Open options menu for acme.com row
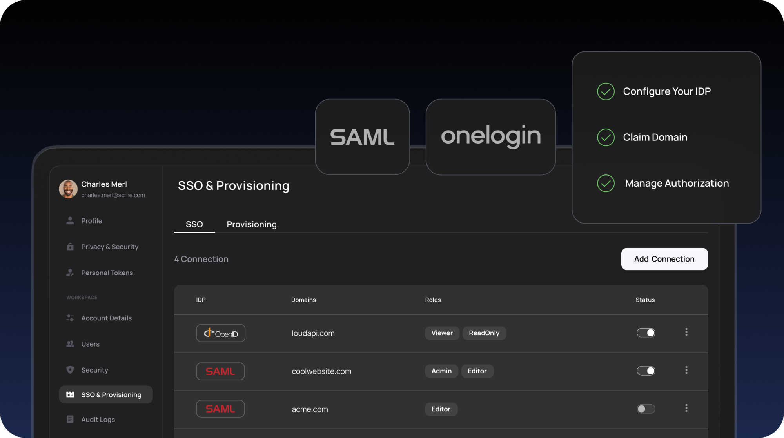This screenshot has width=784, height=438. point(686,408)
